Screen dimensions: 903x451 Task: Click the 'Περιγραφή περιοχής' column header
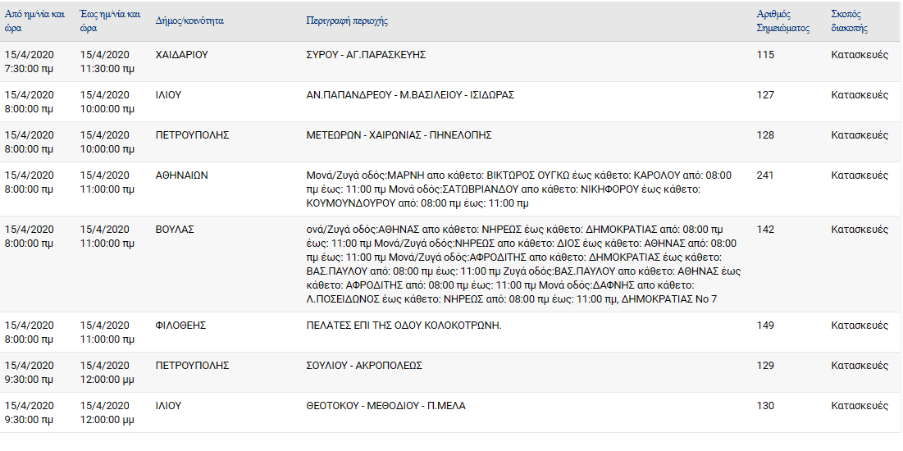[x=347, y=21]
